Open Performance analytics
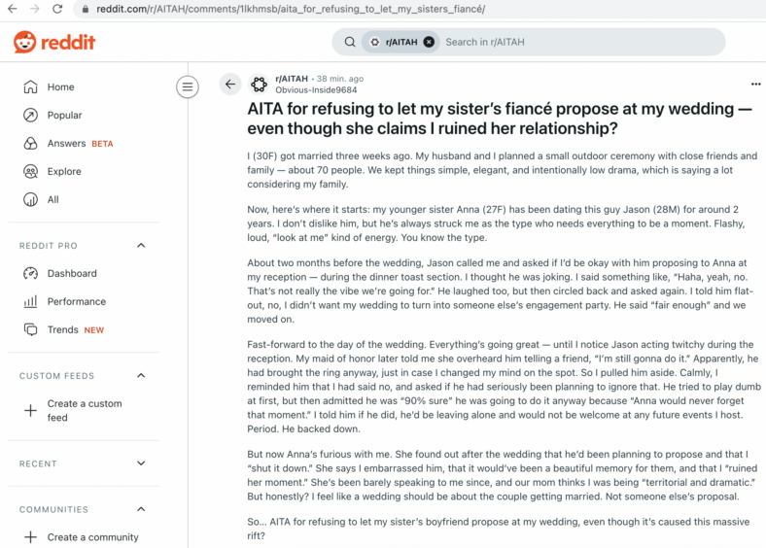 (x=76, y=302)
